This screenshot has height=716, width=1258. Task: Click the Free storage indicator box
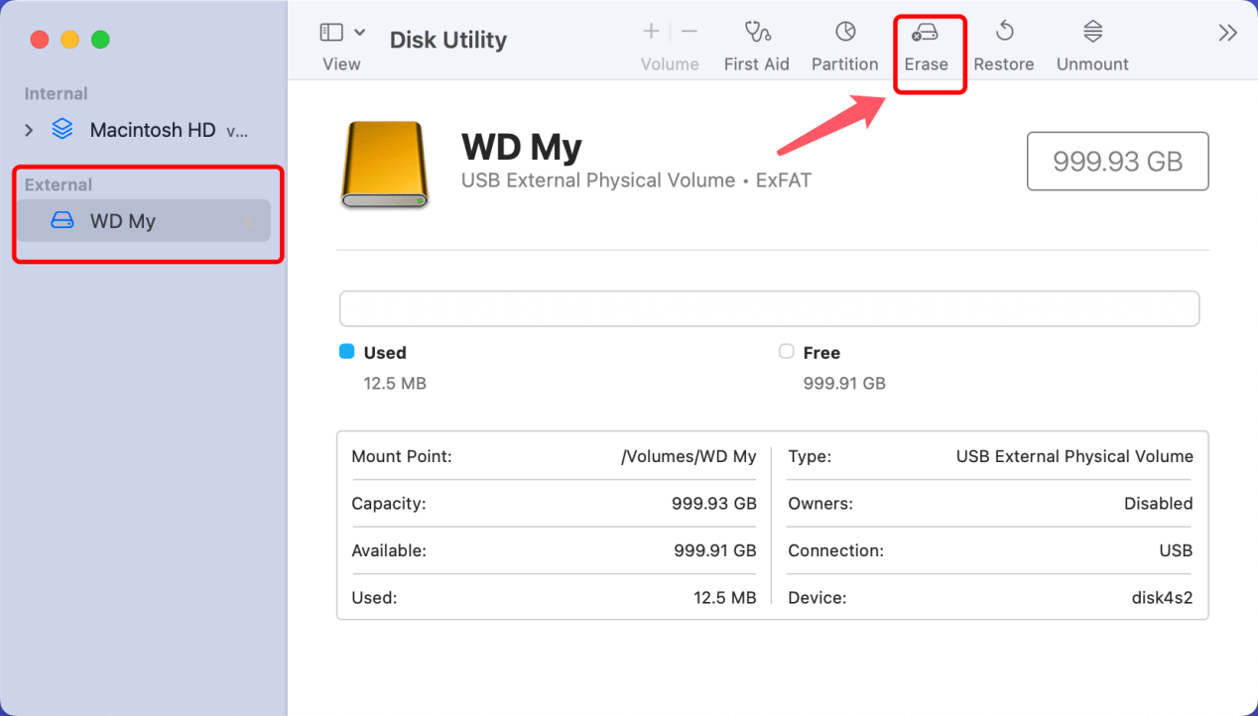785,351
